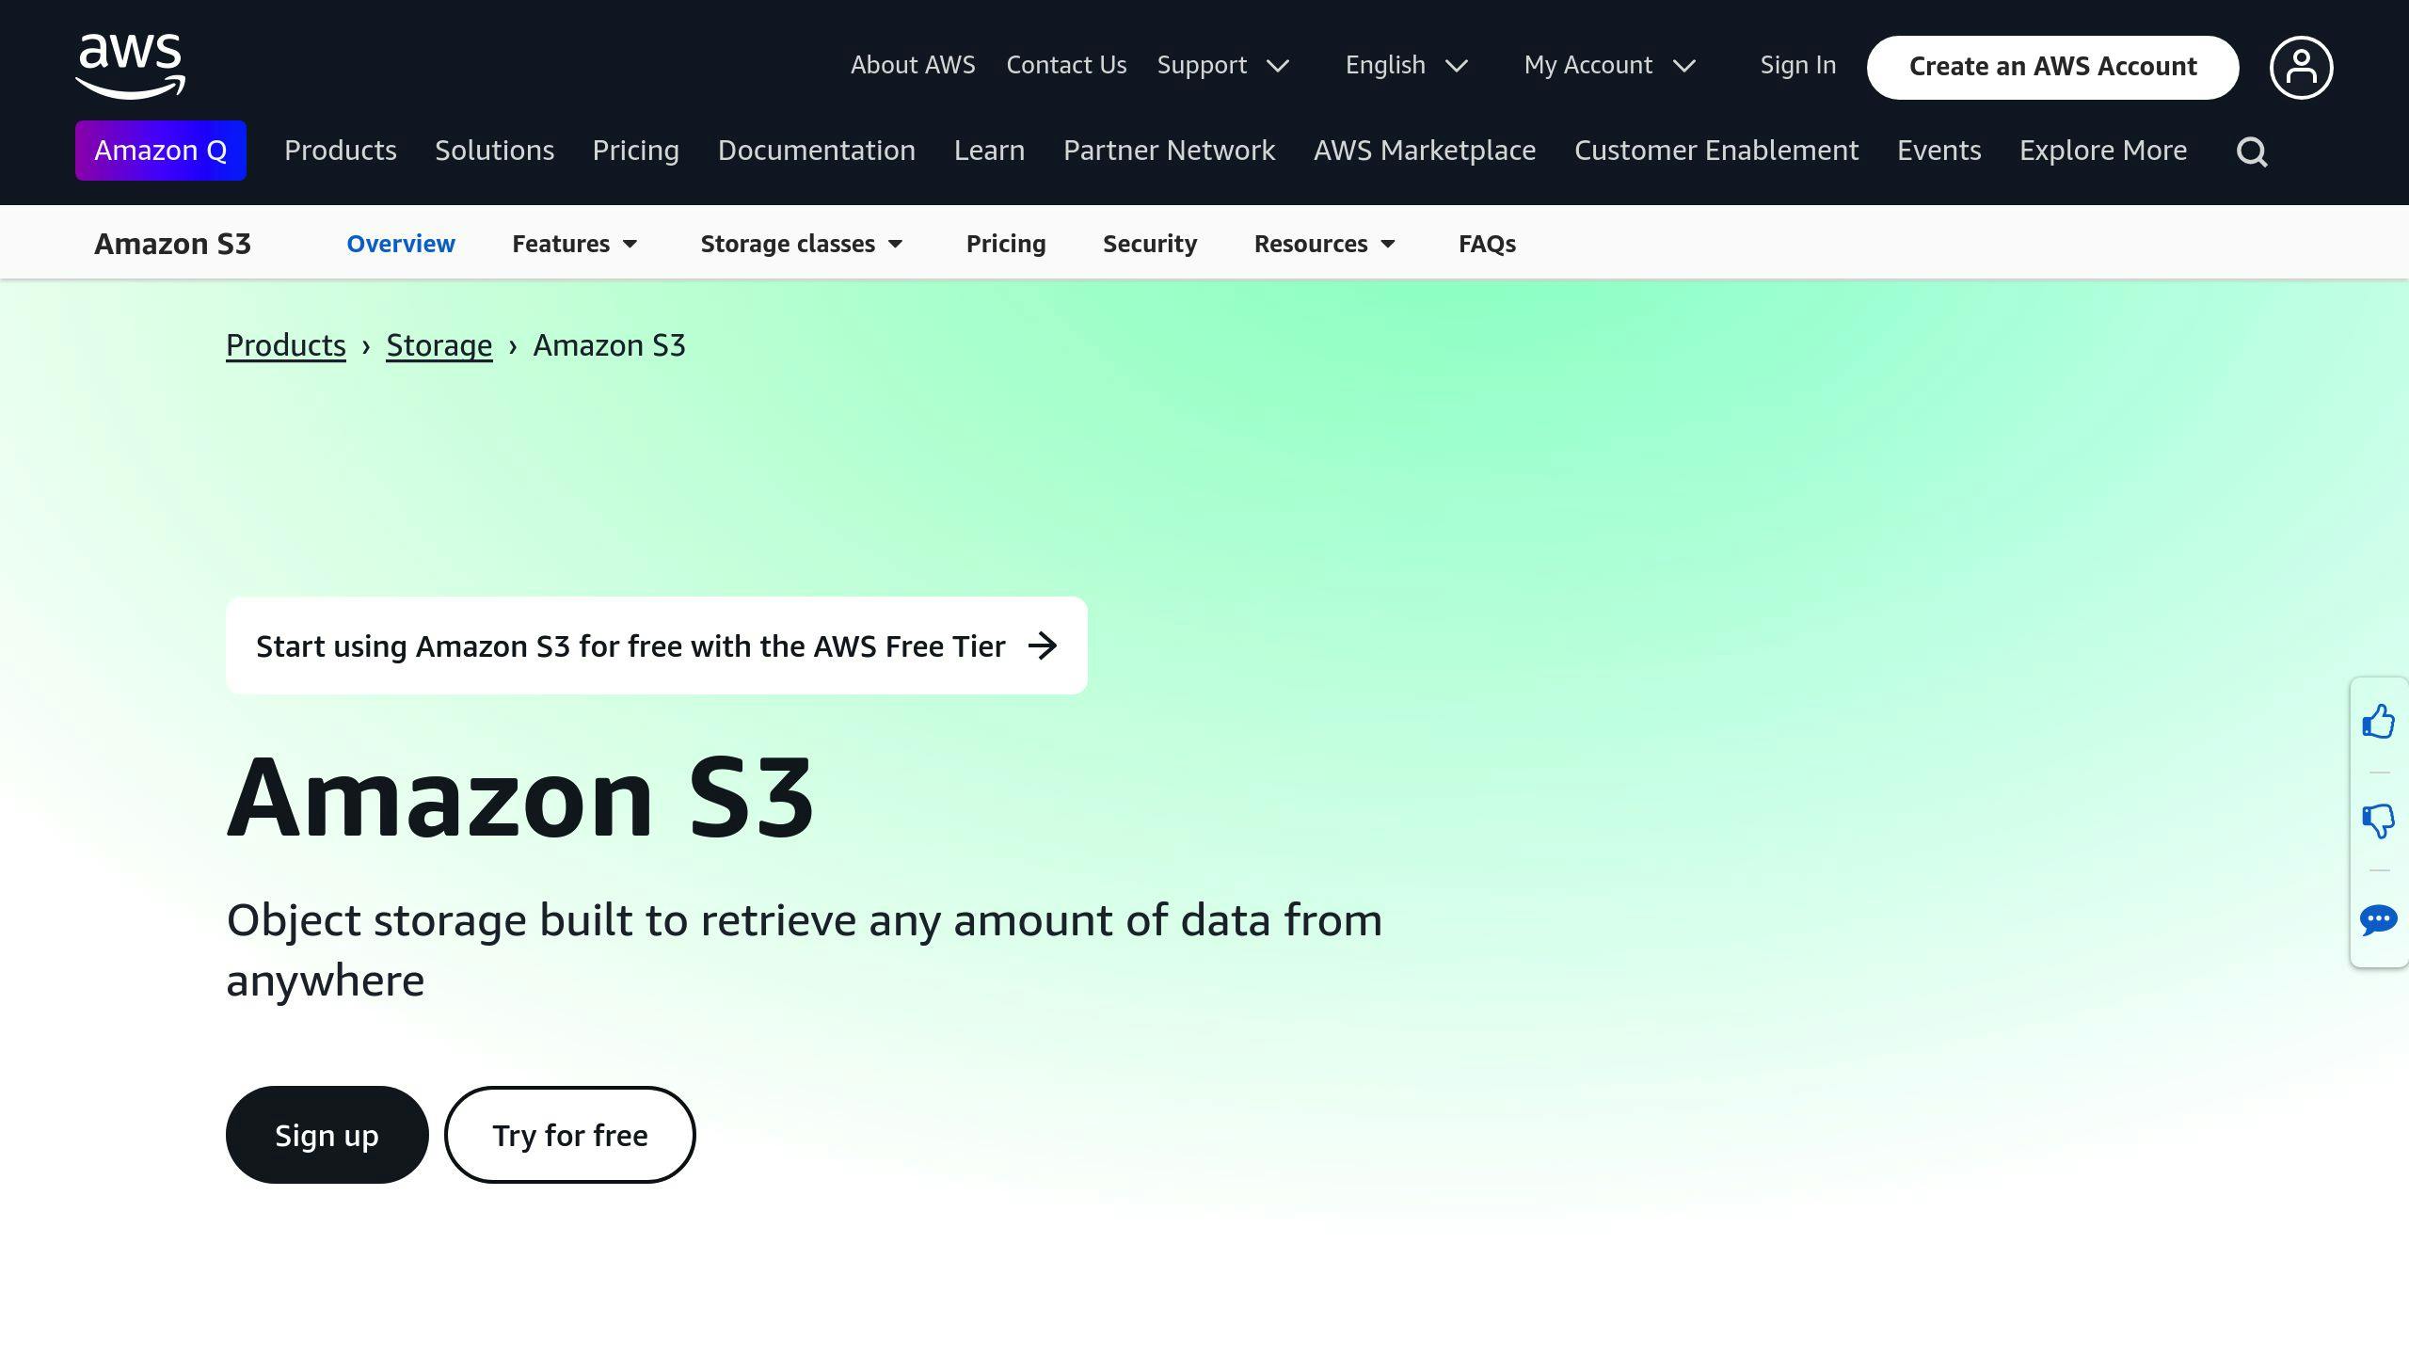Open the Partner Network menu
This screenshot has height=1355, width=2409.
[x=1169, y=151]
